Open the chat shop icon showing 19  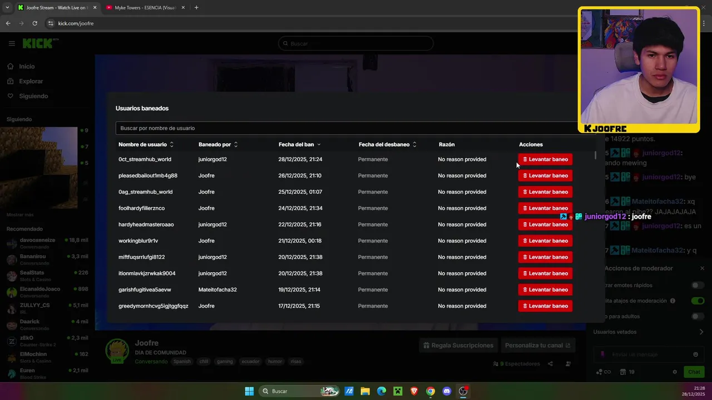627,372
